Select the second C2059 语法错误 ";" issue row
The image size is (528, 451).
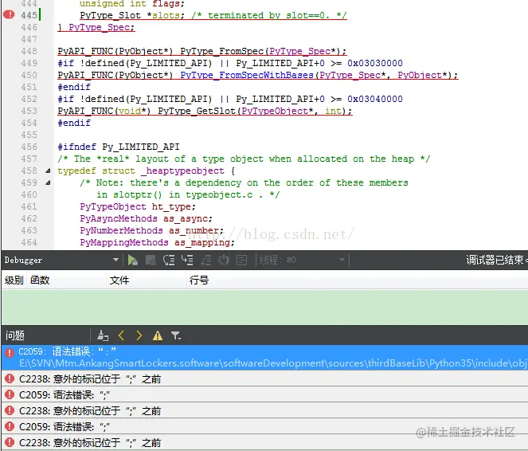point(264,394)
